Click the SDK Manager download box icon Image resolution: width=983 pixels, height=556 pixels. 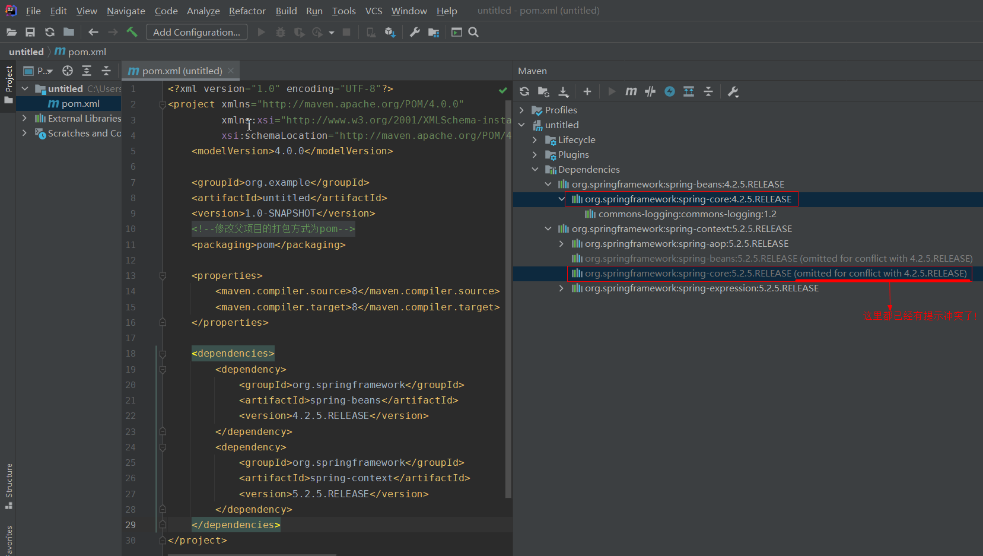point(390,32)
